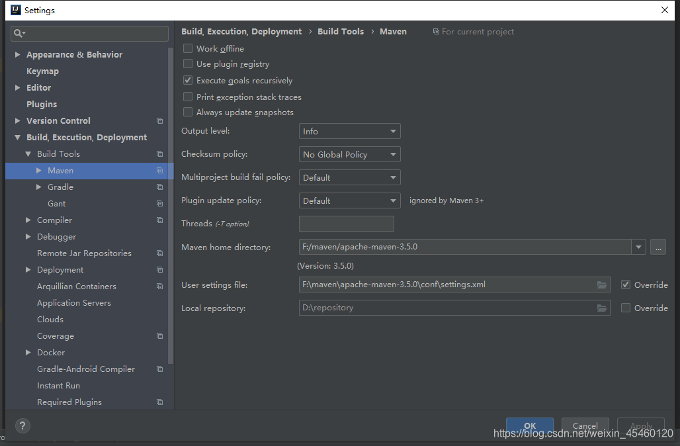Expand the Docker tree node
The height and width of the screenshot is (446, 680).
[28, 352]
